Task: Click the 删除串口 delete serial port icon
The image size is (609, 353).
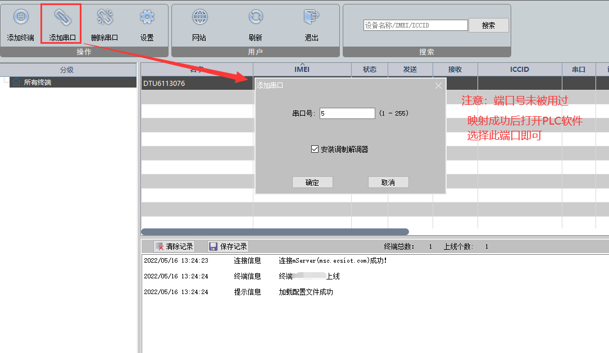Action: (x=105, y=17)
